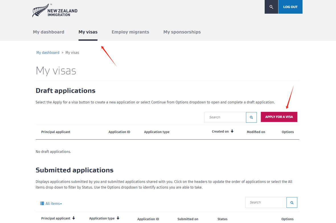The height and width of the screenshot is (223, 336).
Task: Click the sort arrow beside Created on
Action: tap(232, 131)
